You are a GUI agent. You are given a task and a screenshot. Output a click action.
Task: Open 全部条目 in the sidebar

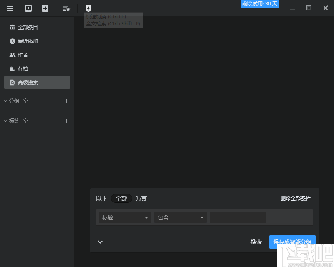point(37,28)
